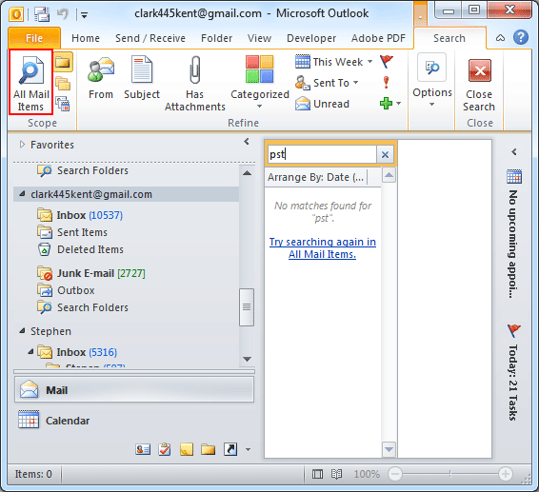Select All Subfolders scope icon

coord(63,84)
